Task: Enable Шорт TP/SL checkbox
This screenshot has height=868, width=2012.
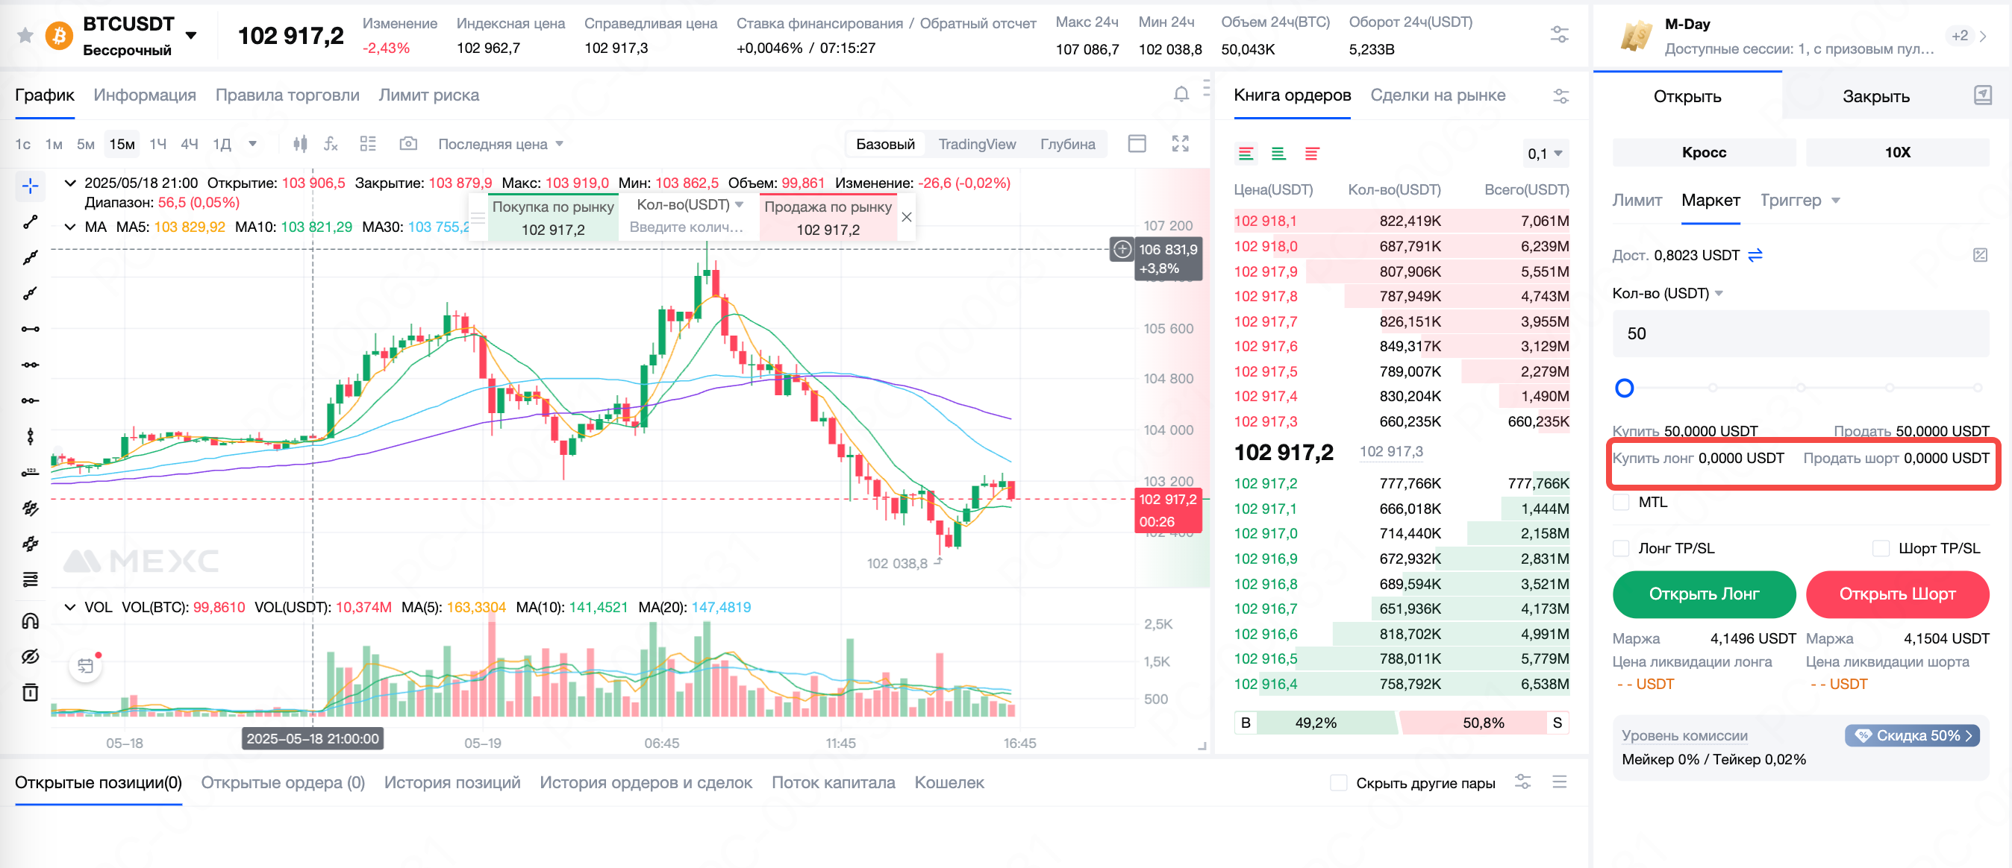Action: click(1881, 548)
